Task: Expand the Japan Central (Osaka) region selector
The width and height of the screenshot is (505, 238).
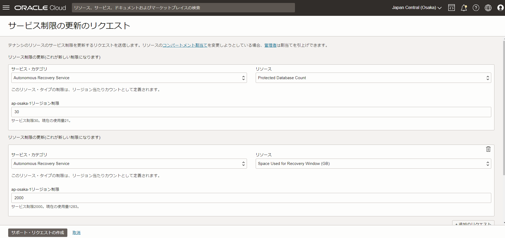Action: pos(417,8)
